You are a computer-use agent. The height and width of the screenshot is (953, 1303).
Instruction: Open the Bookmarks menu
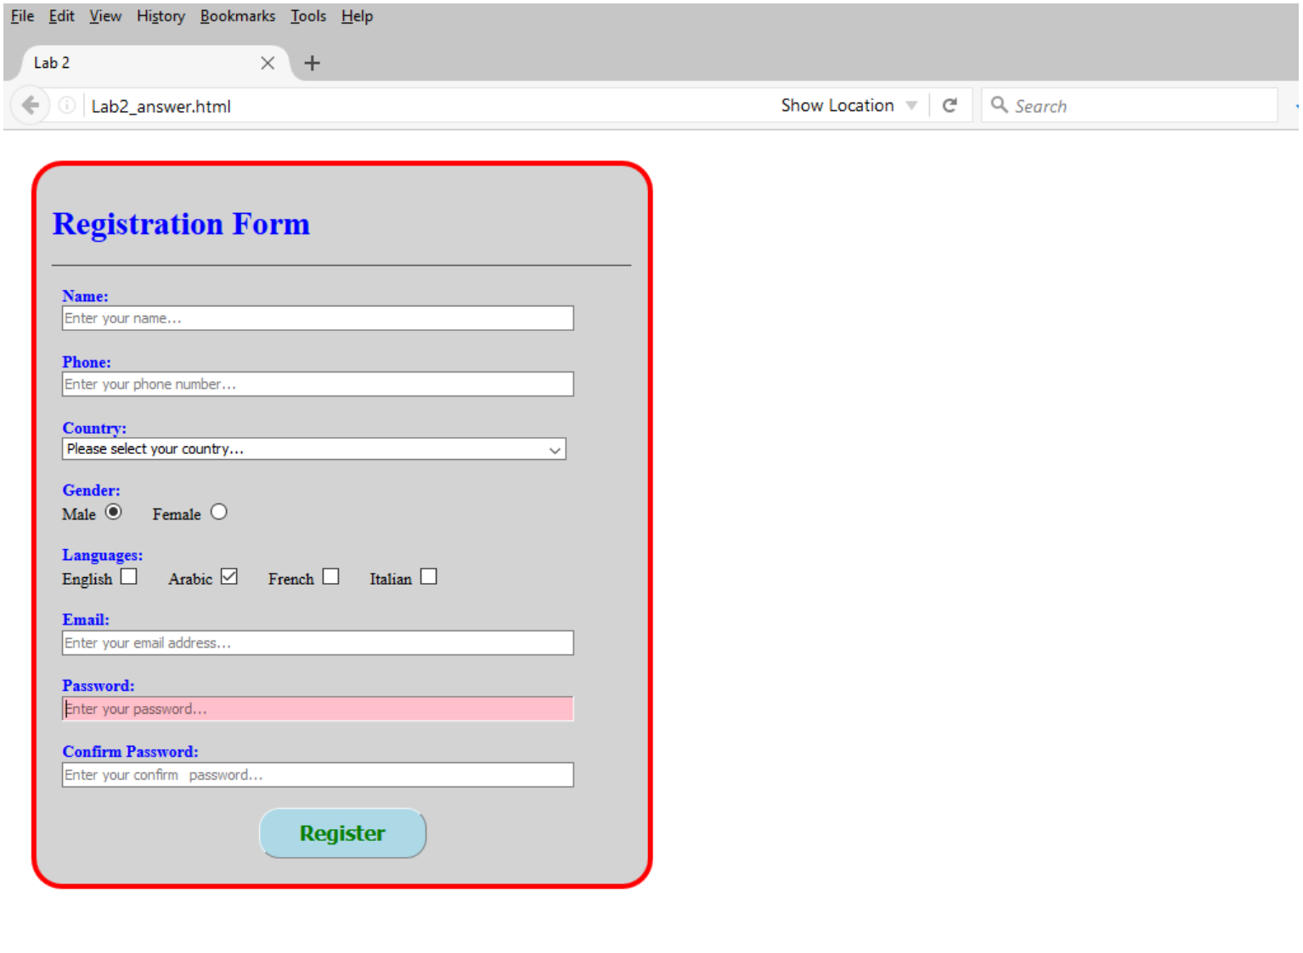(237, 15)
